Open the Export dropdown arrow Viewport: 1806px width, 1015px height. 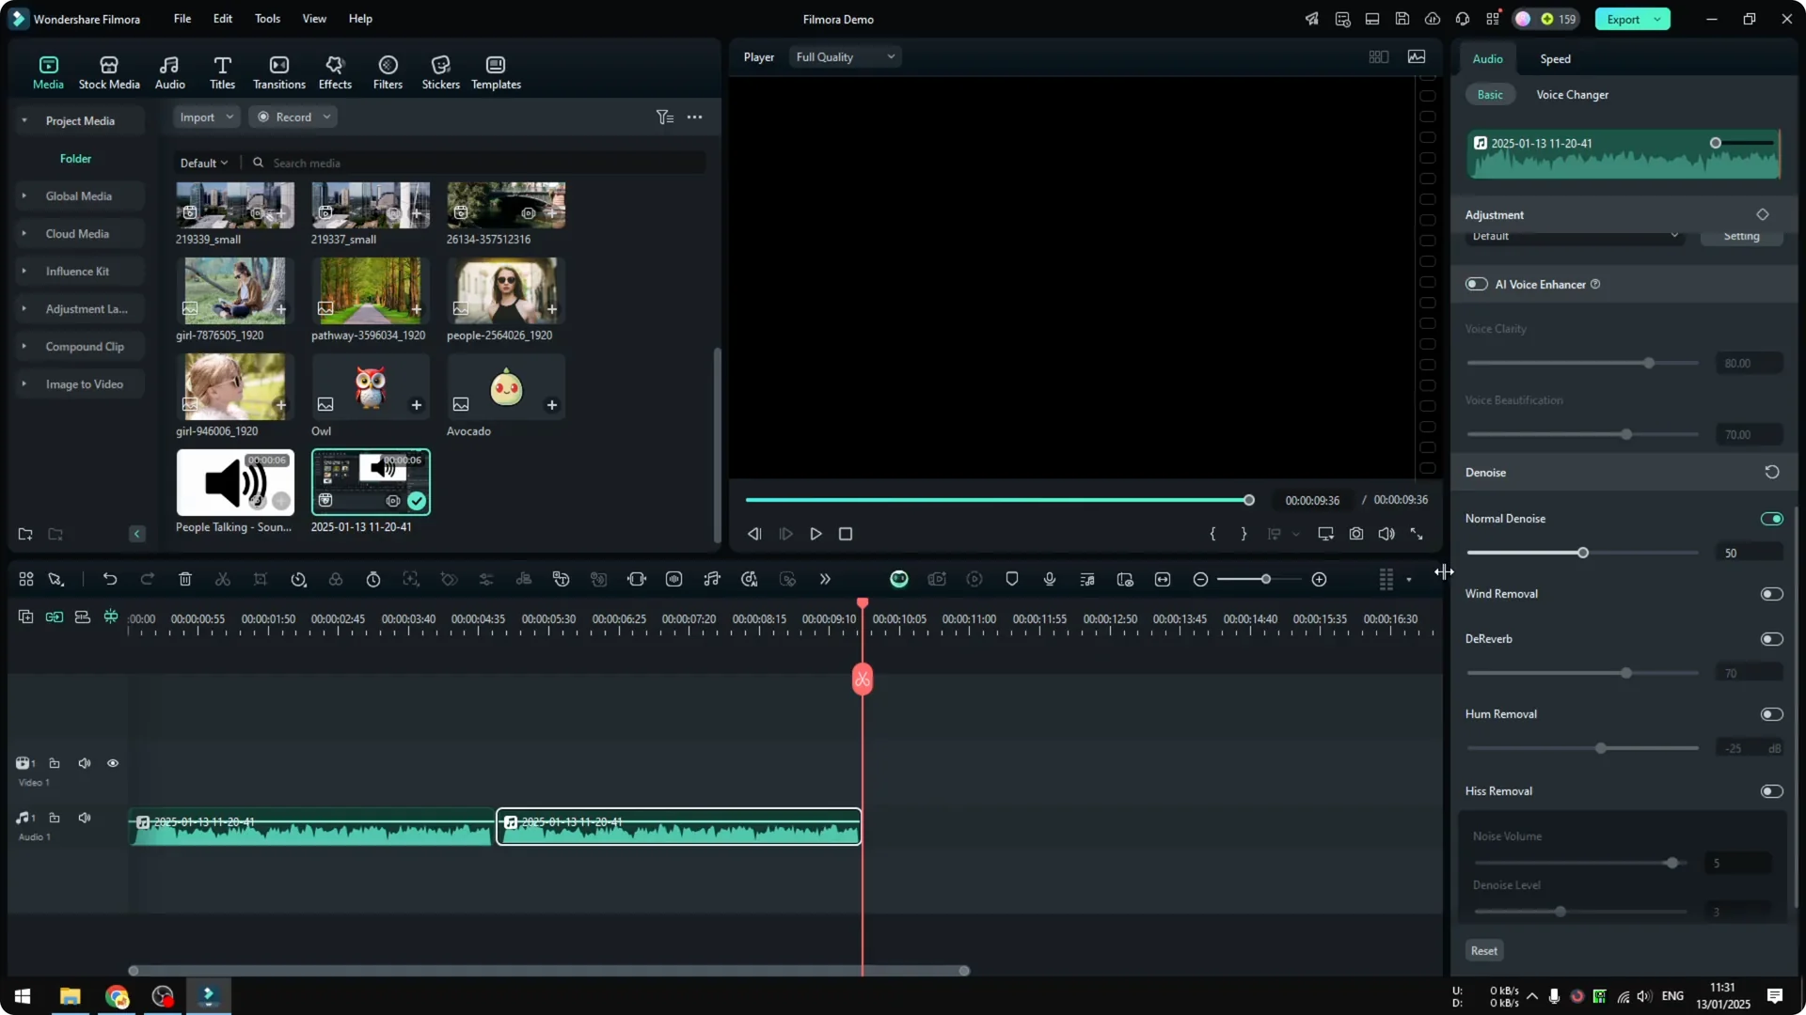click(x=1657, y=20)
